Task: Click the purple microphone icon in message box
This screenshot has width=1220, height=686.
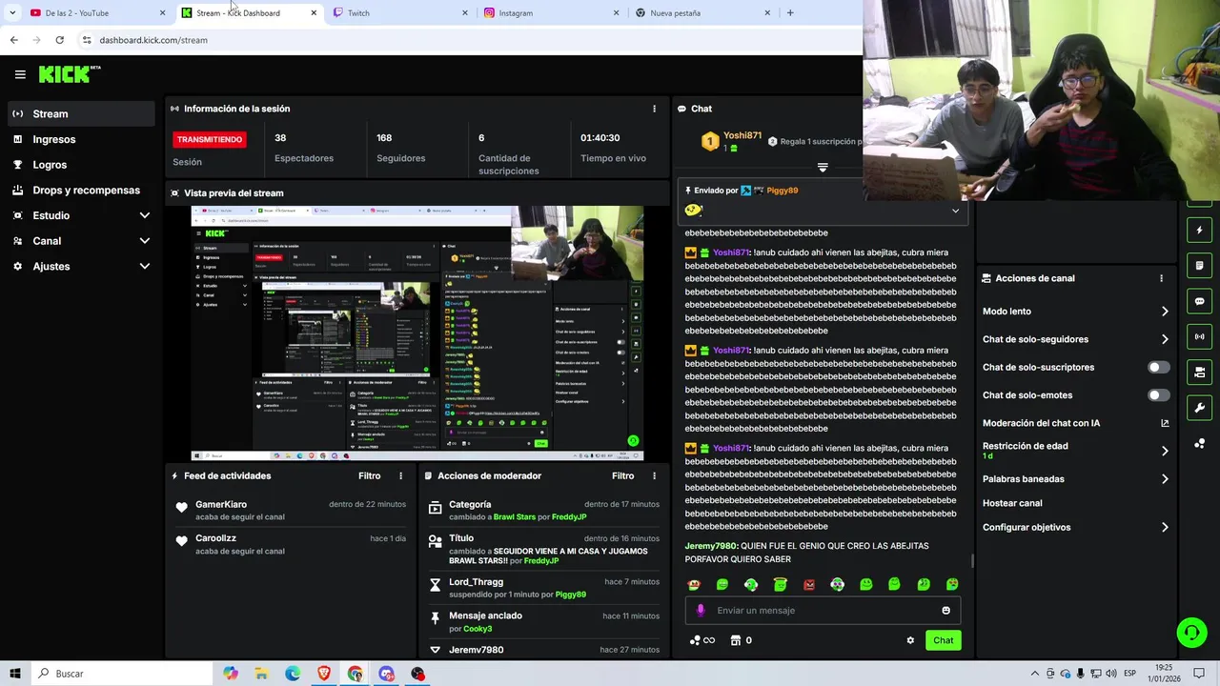Action: pos(701,611)
